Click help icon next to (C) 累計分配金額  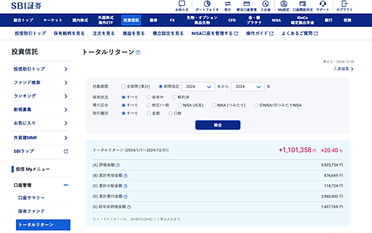[126, 186]
